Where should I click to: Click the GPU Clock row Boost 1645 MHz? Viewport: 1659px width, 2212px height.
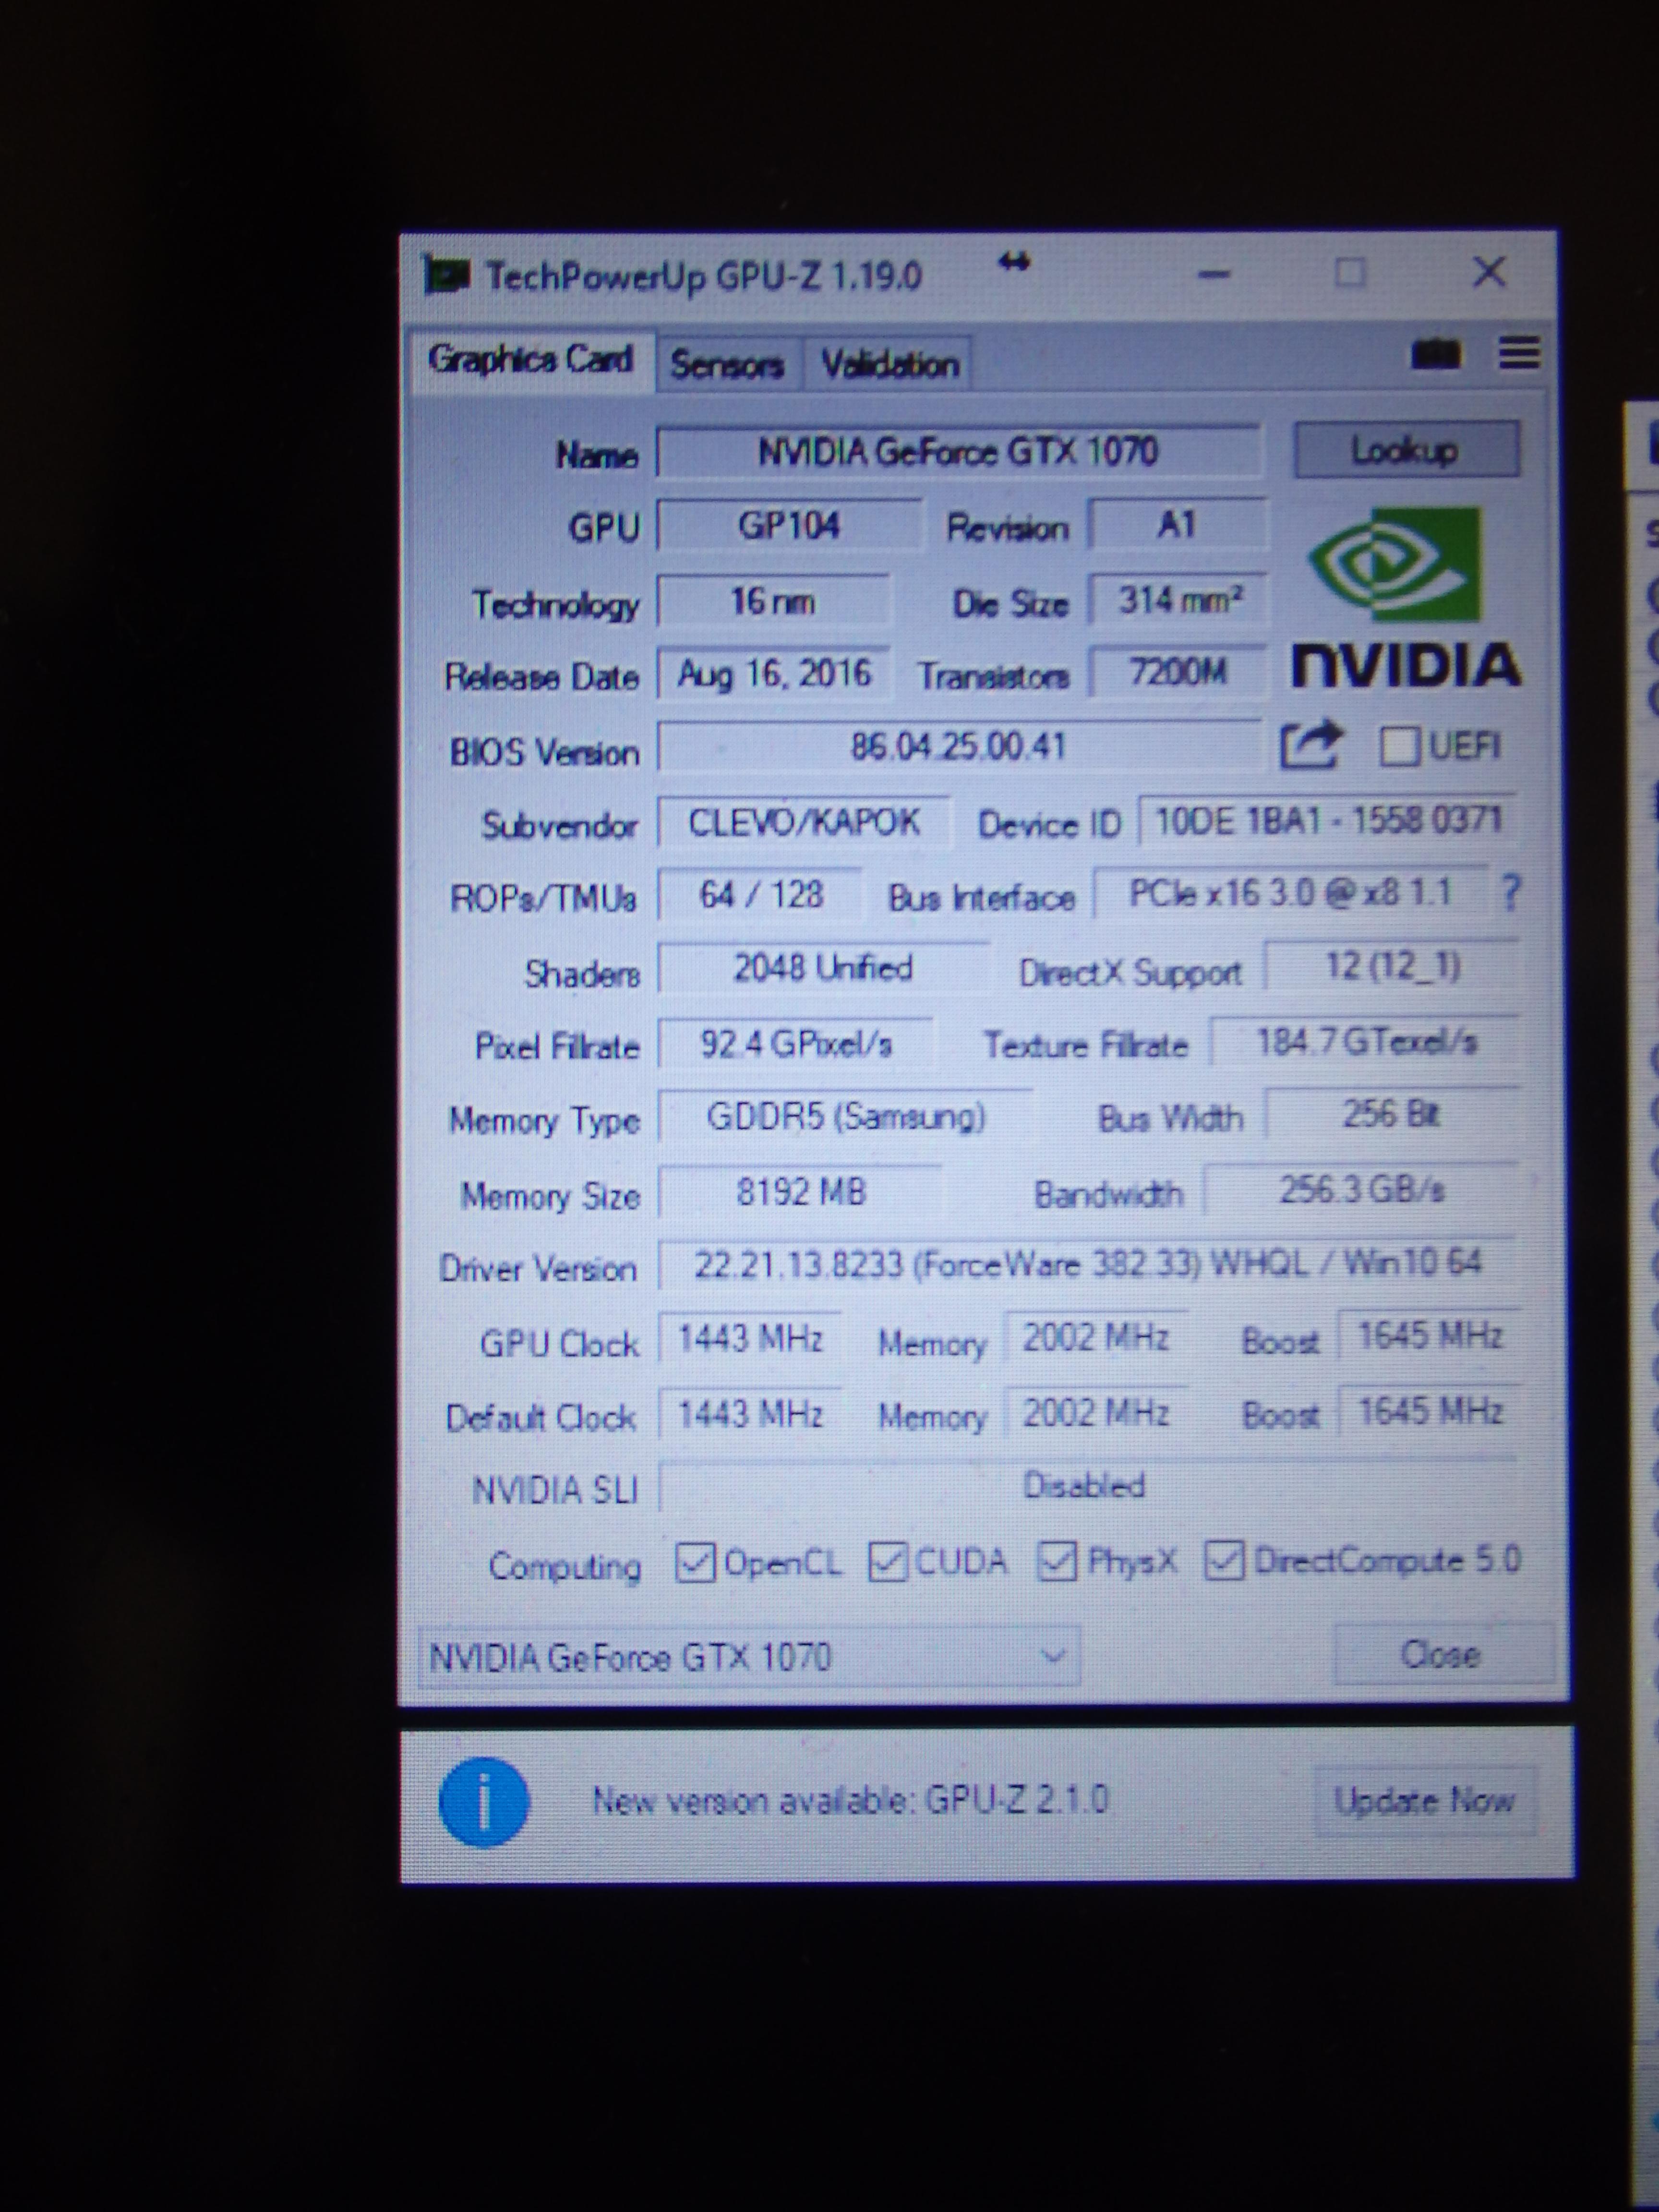click(x=1430, y=1336)
